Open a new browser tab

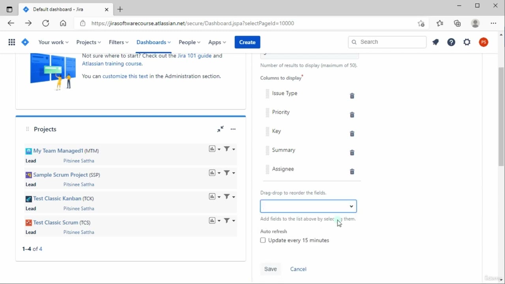(120, 9)
